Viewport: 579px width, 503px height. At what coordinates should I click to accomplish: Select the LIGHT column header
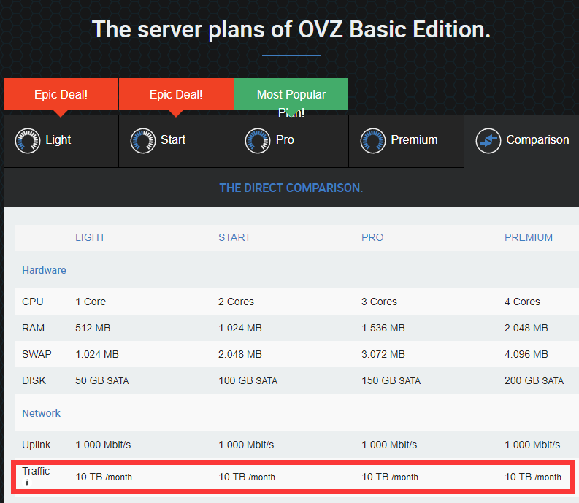click(90, 237)
